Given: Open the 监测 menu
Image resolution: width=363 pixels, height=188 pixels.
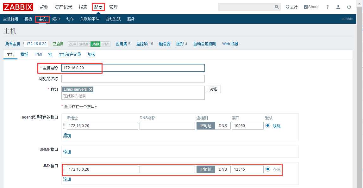Looking at the screenshot, I should 44,7.
